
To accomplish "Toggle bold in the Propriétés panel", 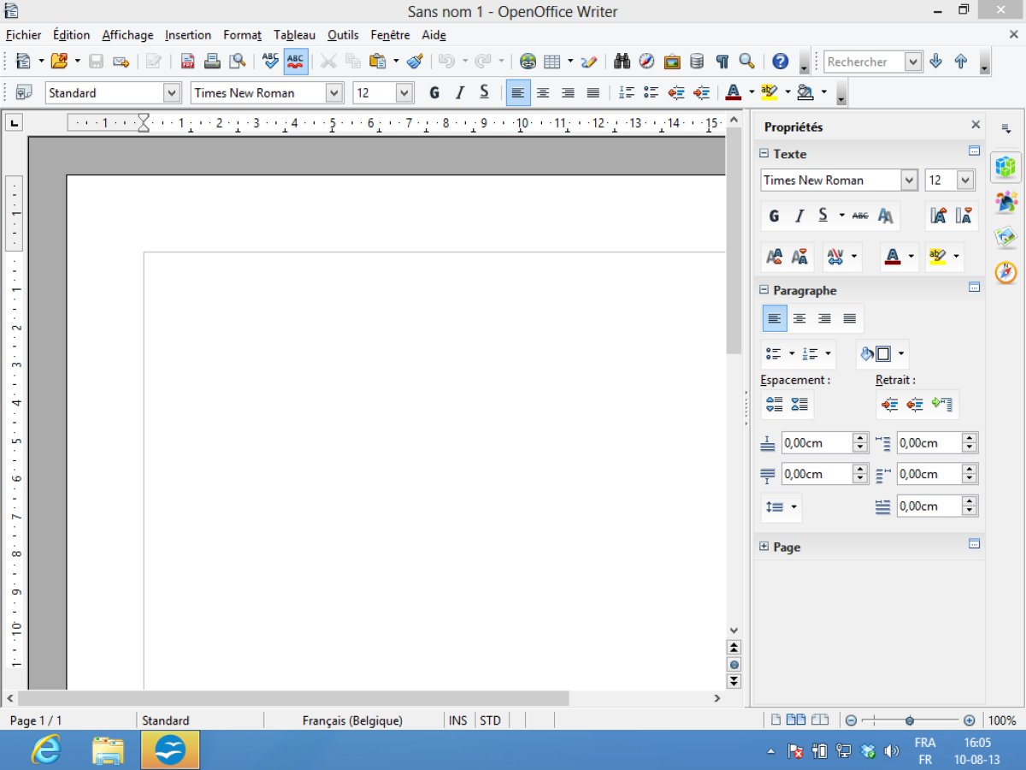I will pyautogui.click(x=774, y=216).
